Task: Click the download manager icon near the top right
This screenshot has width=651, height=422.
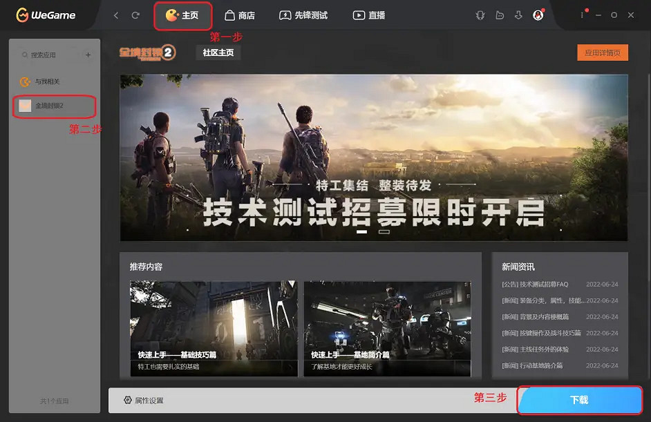Action: tap(519, 15)
